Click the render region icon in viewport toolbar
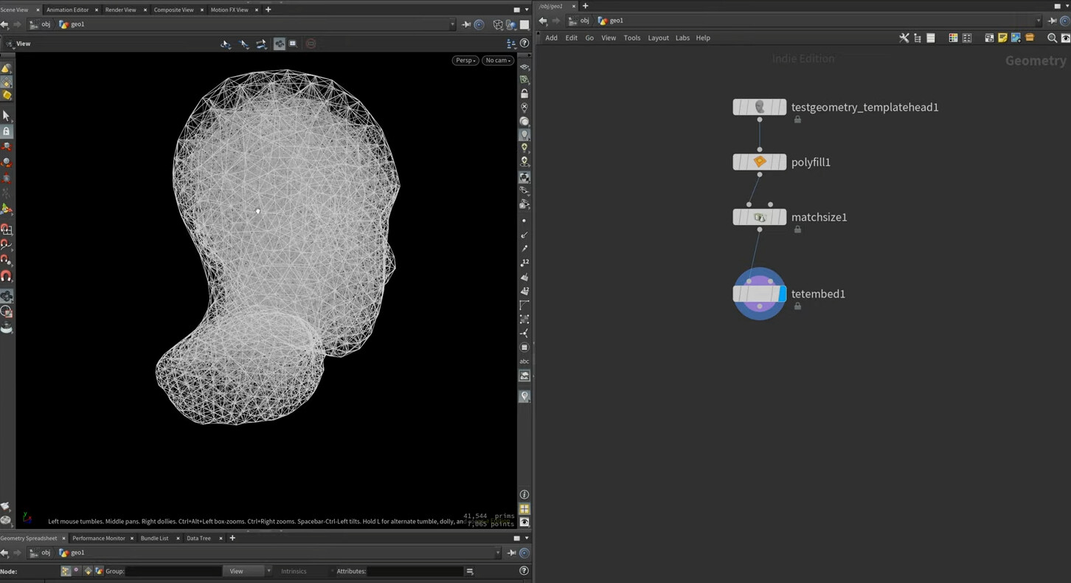 (293, 44)
